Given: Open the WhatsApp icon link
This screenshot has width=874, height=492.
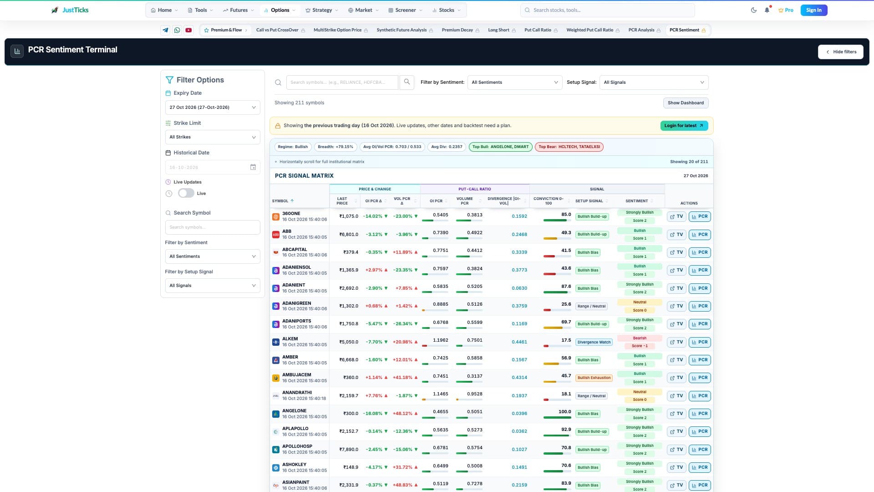Looking at the screenshot, I should pyautogui.click(x=177, y=30).
